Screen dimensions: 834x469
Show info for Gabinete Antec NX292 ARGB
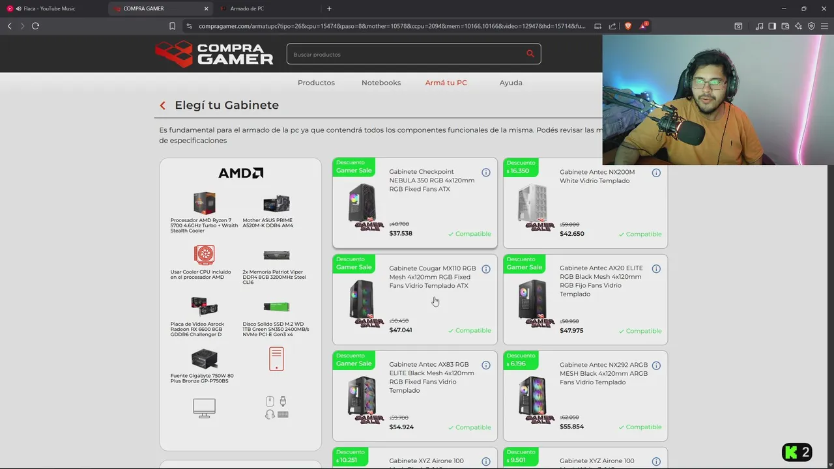[x=656, y=365]
